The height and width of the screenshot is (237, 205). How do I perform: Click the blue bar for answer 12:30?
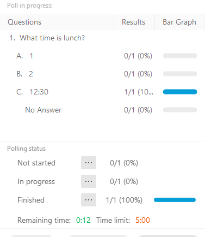[x=180, y=92]
